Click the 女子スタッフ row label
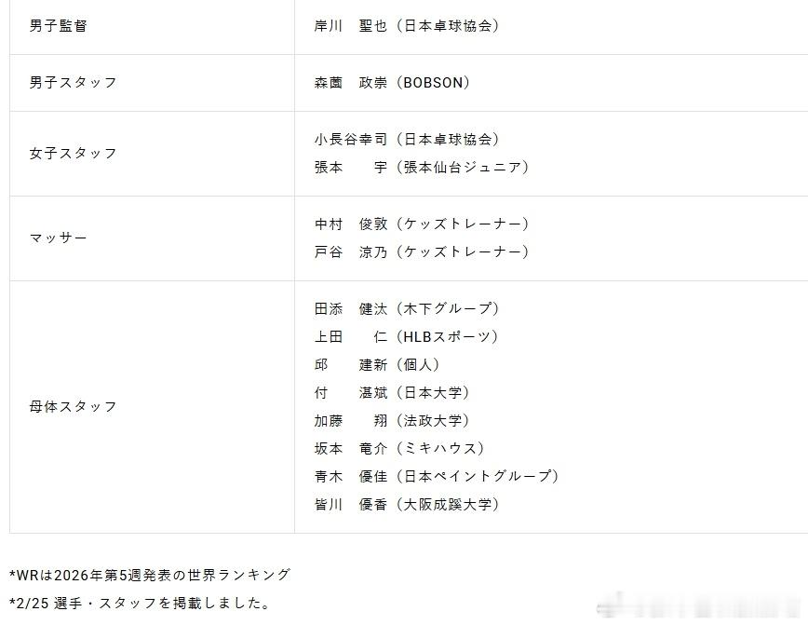 point(74,153)
